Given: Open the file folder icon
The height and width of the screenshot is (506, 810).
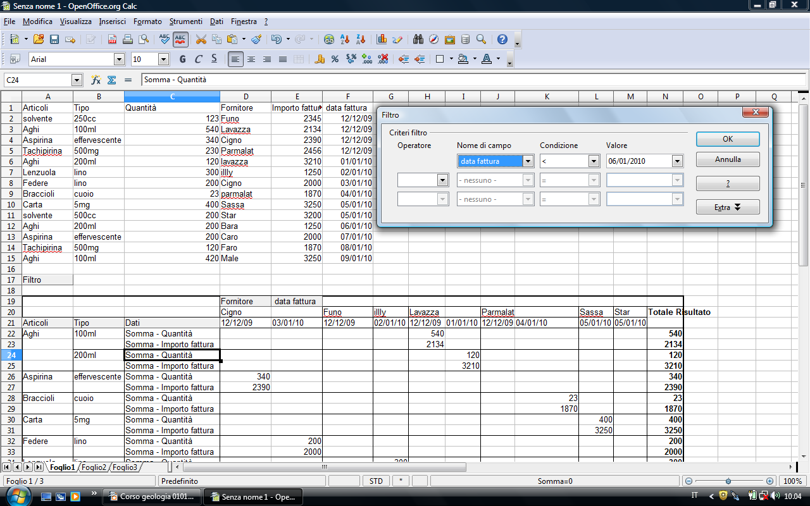Looking at the screenshot, I should [x=39, y=39].
